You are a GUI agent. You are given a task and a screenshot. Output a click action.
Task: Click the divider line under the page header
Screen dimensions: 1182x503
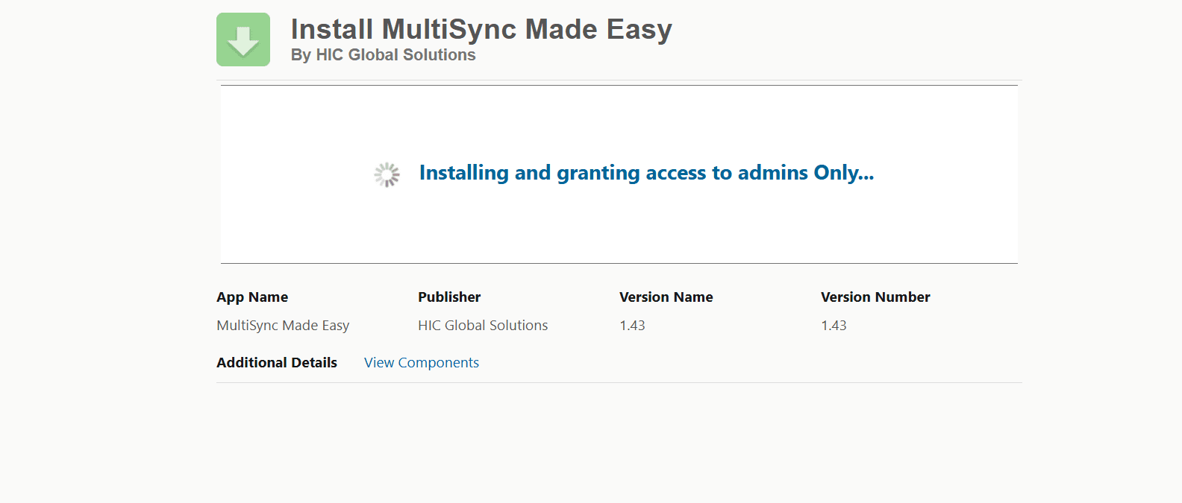(x=619, y=80)
